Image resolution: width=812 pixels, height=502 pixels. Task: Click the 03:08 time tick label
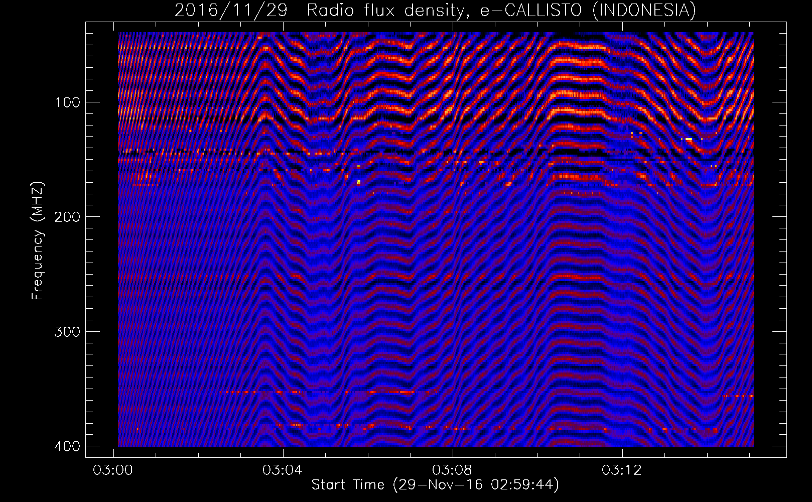point(453,470)
